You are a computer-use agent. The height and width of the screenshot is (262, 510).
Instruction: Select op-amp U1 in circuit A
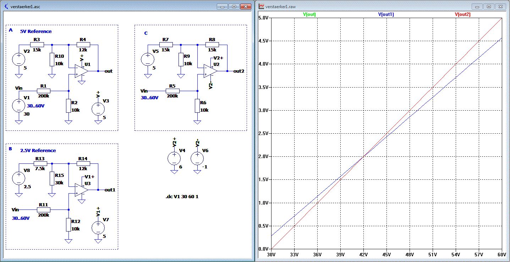click(81, 71)
